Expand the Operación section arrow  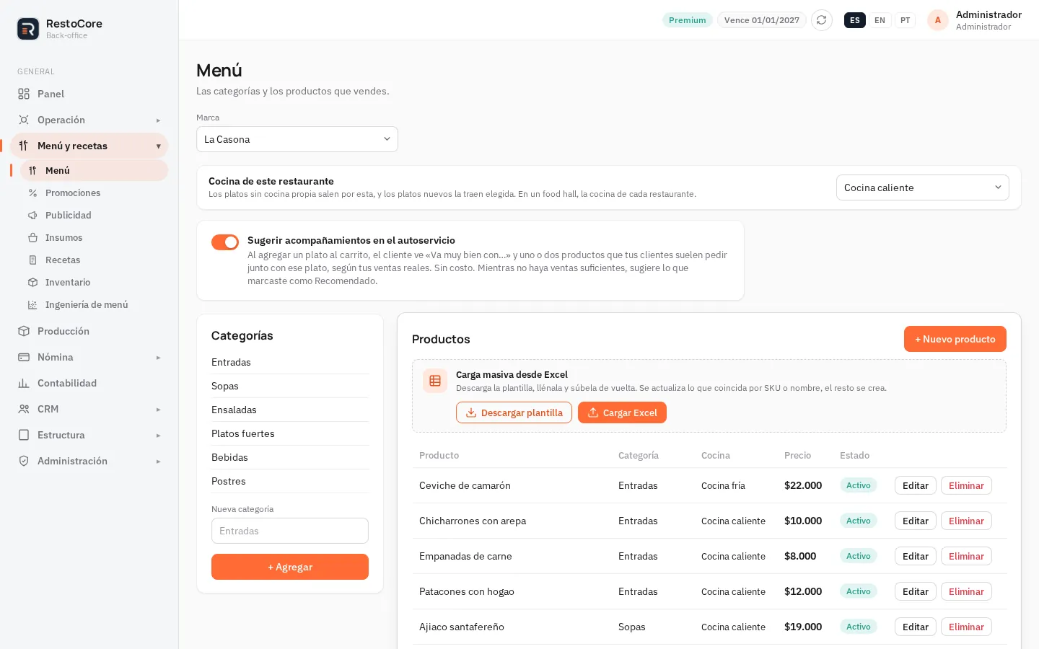(x=158, y=120)
